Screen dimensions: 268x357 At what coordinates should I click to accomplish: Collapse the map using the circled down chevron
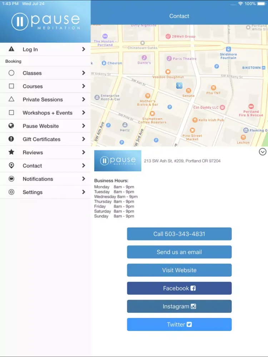pyautogui.click(x=263, y=152)
